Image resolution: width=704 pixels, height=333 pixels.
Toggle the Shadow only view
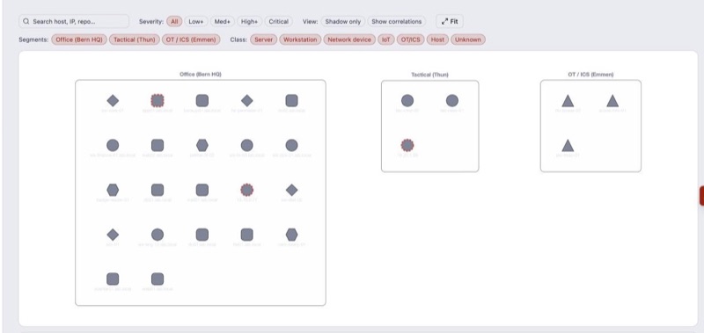click(x=343, y=21)
